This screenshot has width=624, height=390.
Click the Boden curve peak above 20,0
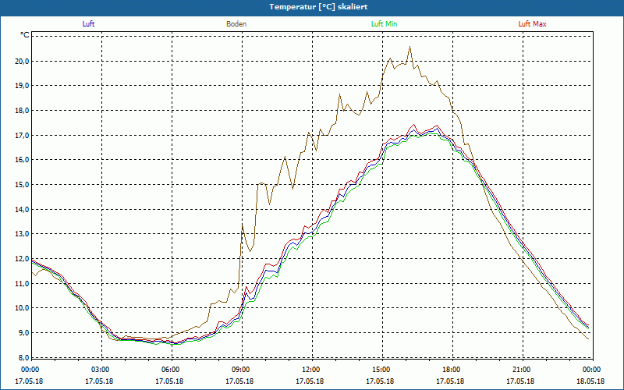(409, 47)
